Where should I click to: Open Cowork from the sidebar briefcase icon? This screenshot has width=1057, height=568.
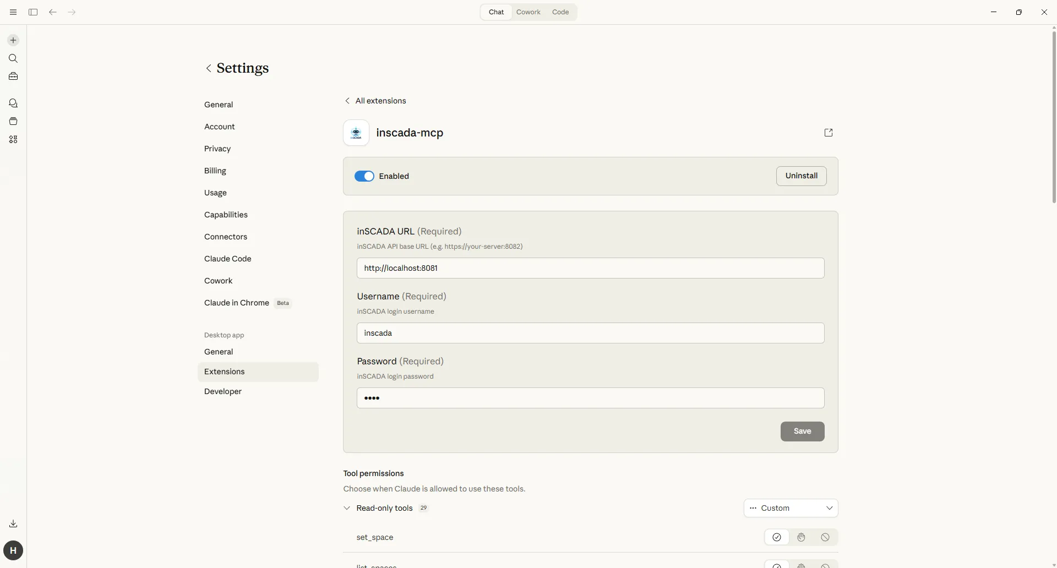pos(13,77)
